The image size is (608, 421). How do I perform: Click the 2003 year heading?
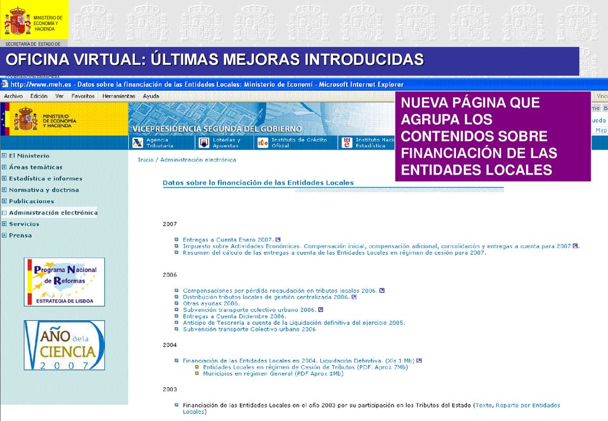(170, 390)
